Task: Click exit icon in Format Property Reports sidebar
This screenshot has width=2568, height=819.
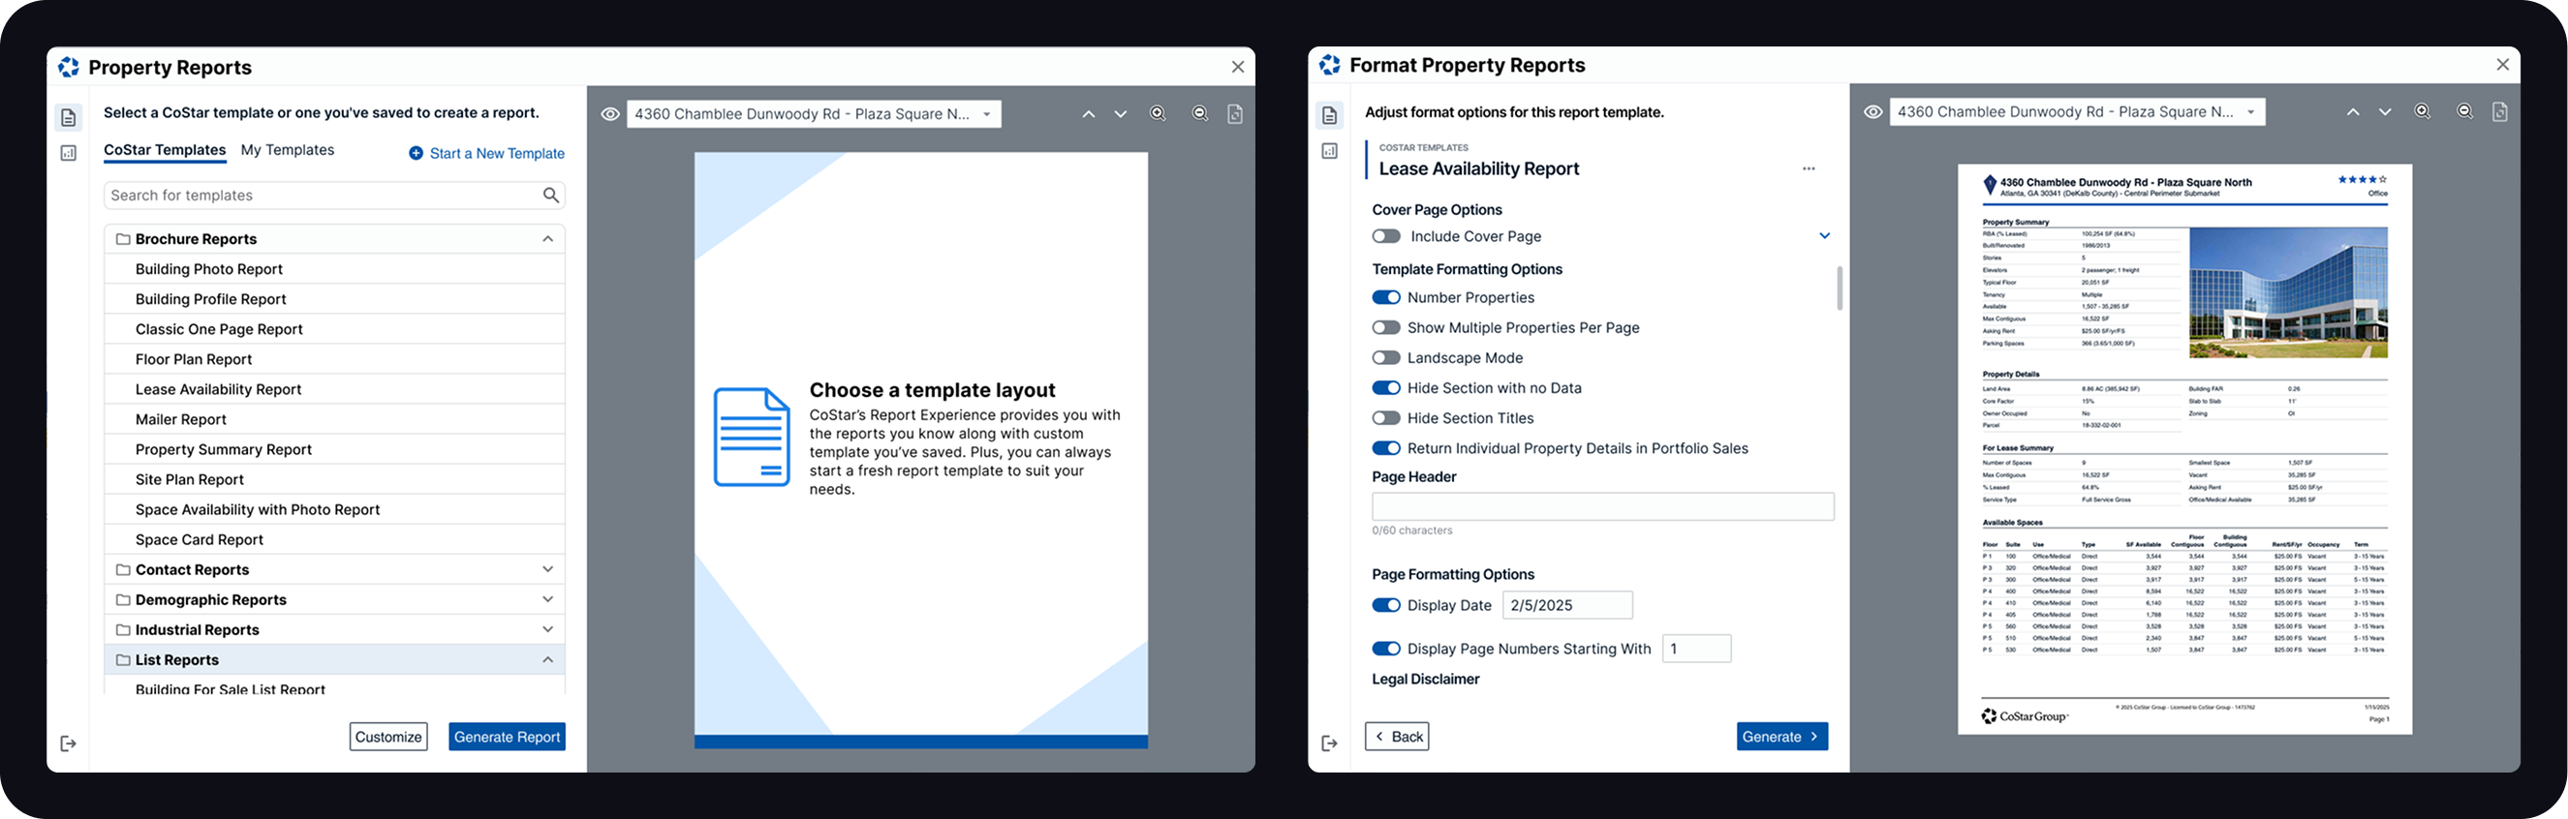Action: tap(1330, 743)
